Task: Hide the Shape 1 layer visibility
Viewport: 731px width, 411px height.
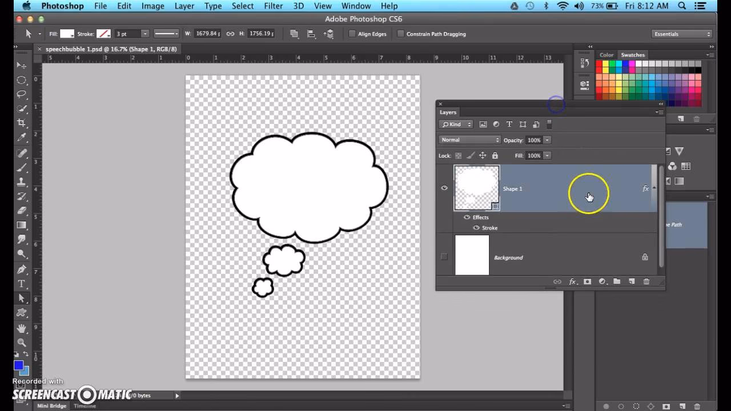Action: point(444,188)
